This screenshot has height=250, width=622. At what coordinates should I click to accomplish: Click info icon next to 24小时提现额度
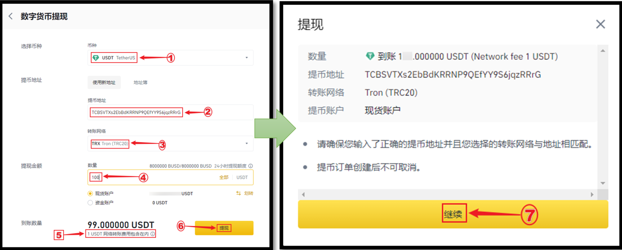(251, 166)
